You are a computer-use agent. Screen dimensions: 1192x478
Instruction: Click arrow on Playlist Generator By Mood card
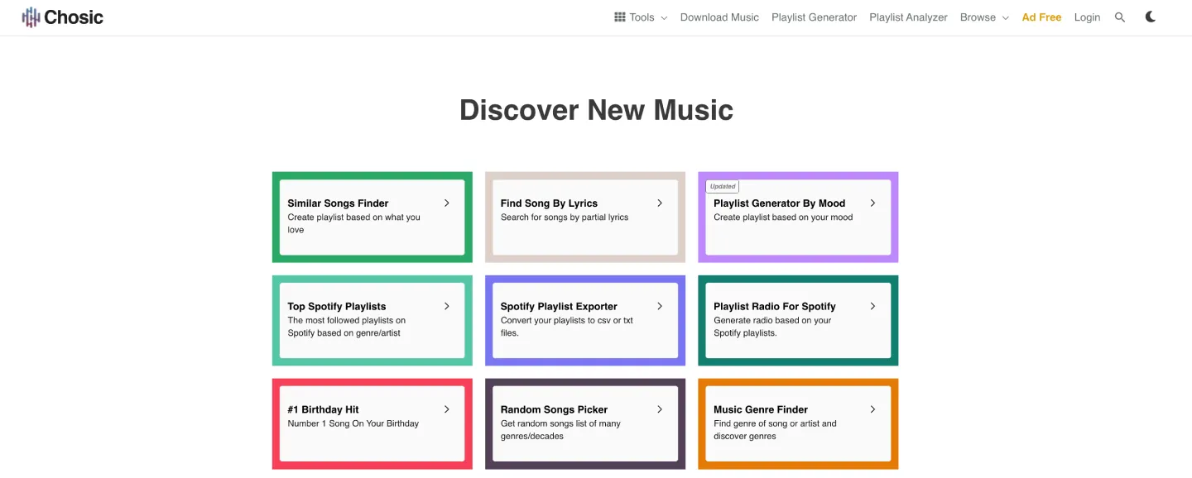[872, 203]
